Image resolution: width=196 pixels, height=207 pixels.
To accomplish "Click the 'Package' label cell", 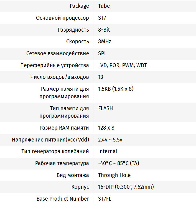I will pos(79,6).
